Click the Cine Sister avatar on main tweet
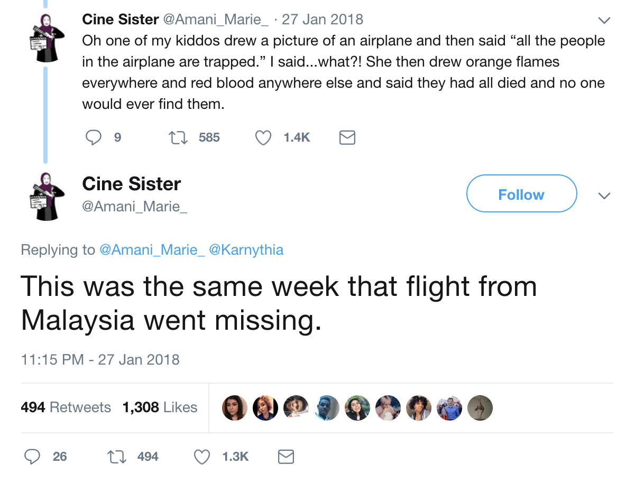The width and height of the screenshot is (644, 483). pos(47,196)
